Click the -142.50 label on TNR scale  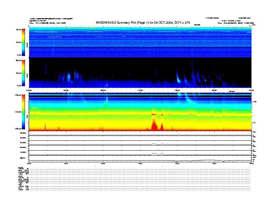[x=17, y=112]
